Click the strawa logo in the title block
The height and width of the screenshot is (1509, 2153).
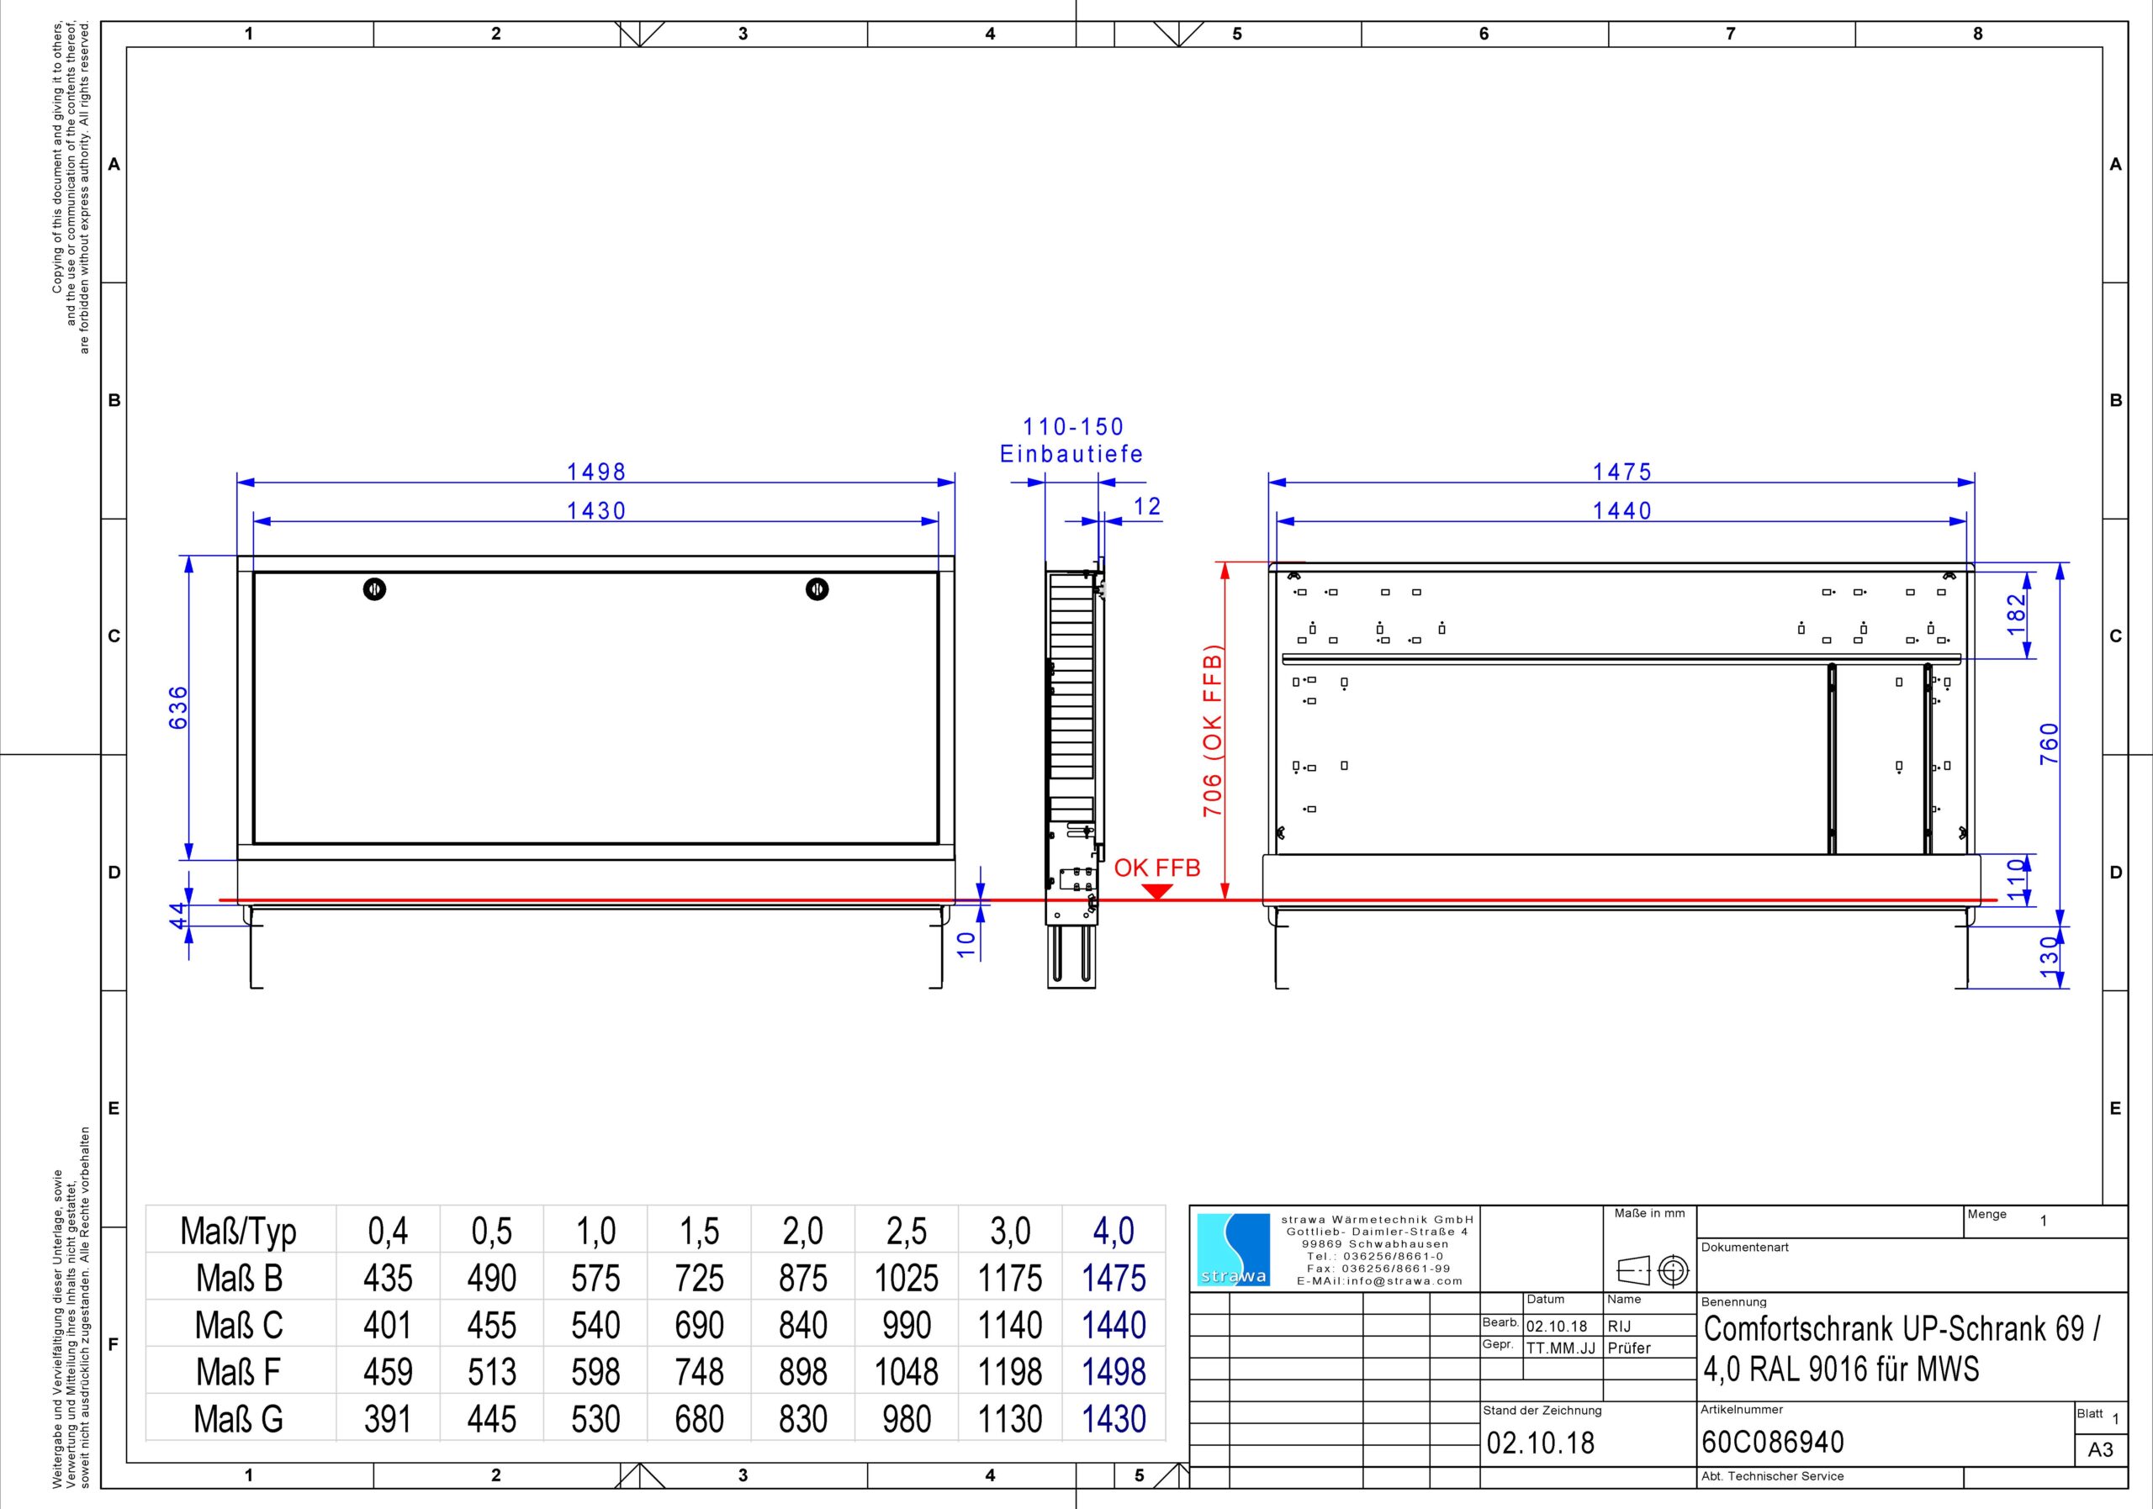coord(1233,1250)
